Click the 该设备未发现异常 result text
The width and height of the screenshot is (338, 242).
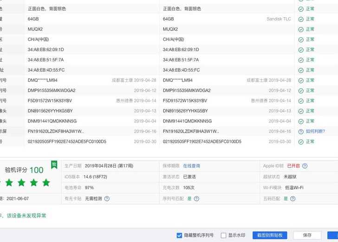coord(26,216)
